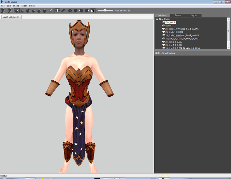This screenshot has height=179, width=231.
Task: Select the Move brush tool
Action: coord(39,10)
